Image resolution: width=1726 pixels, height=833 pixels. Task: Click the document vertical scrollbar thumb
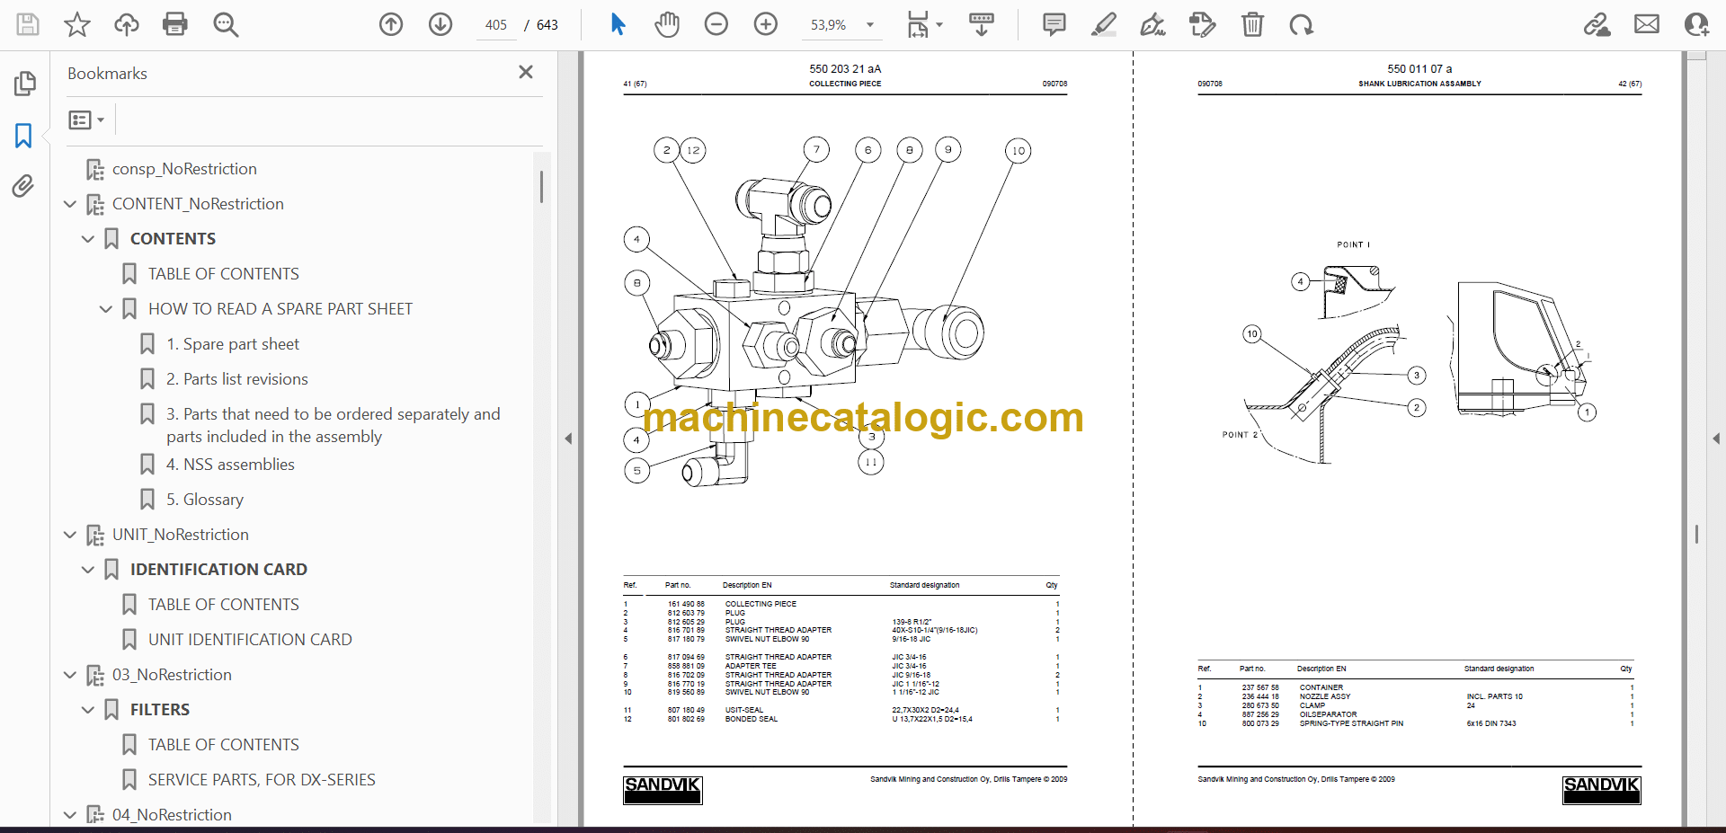pos(1696,534)
